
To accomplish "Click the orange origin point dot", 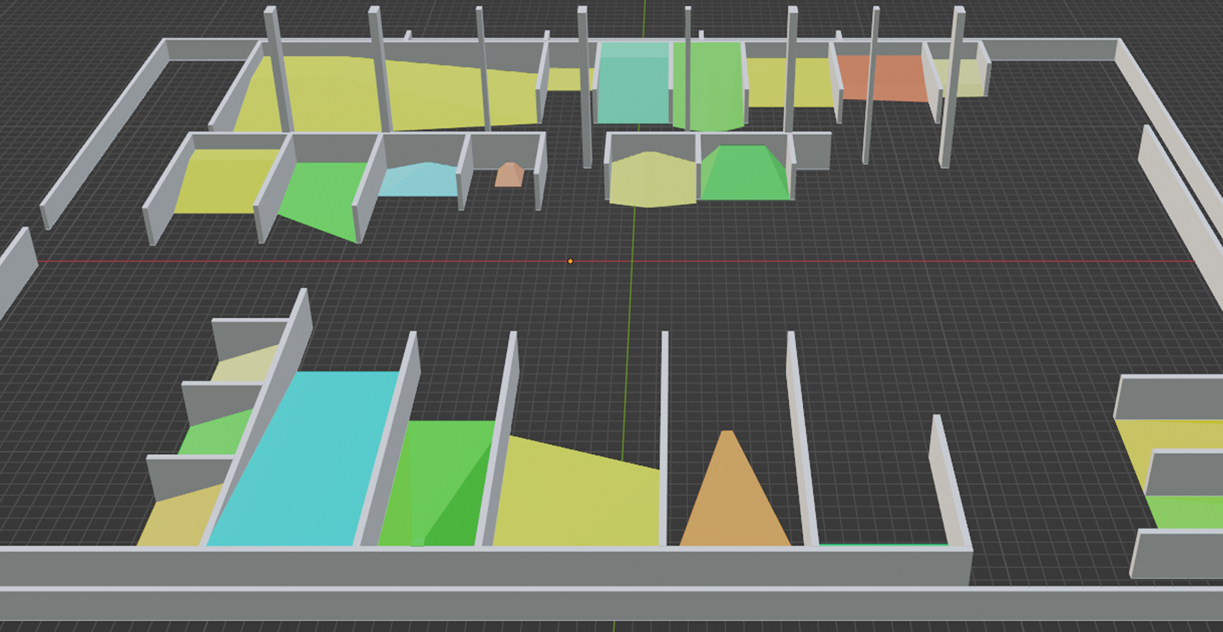I will (x=570, y=261).
